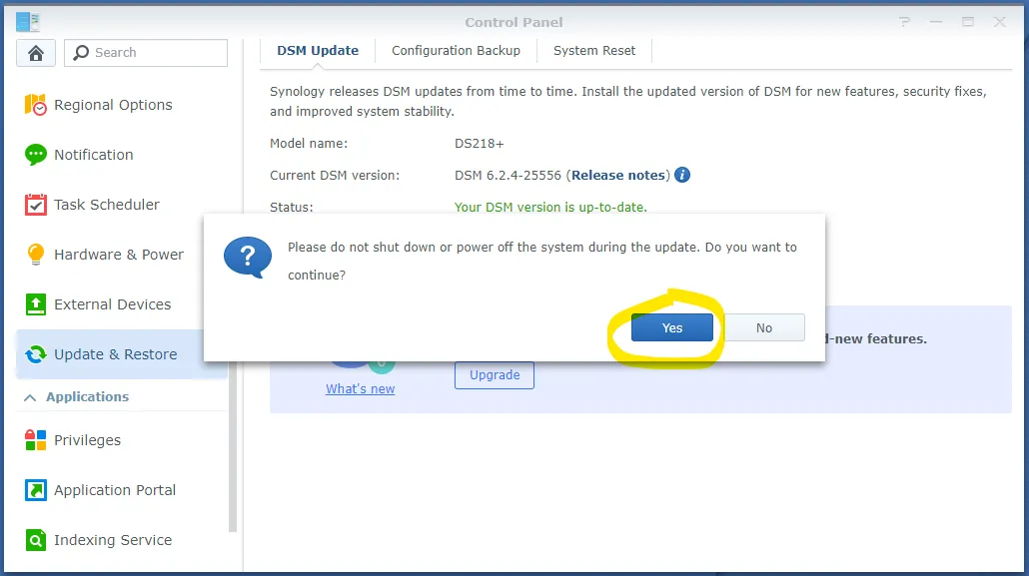Confirm the update with Yes
1029x576 pixels.
[x=672, y=327]
